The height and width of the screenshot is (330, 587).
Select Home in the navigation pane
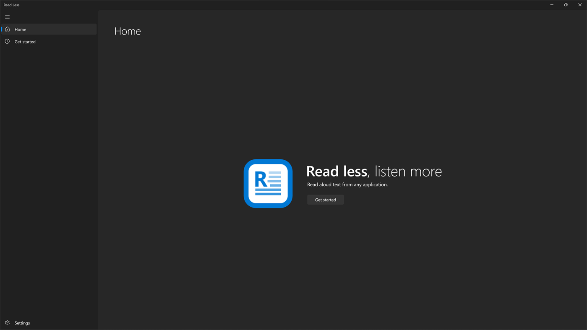20,29
